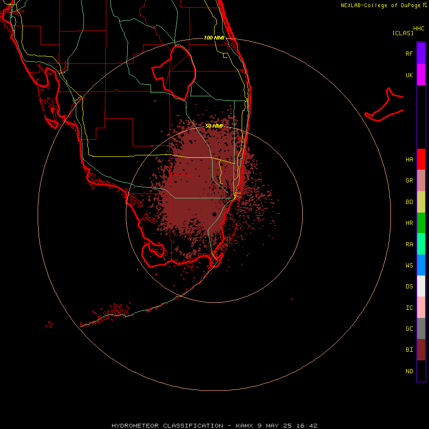The height and width of the screenshot is (429, 429).
Task: Click the RF legend label
Action: (409, 53)
